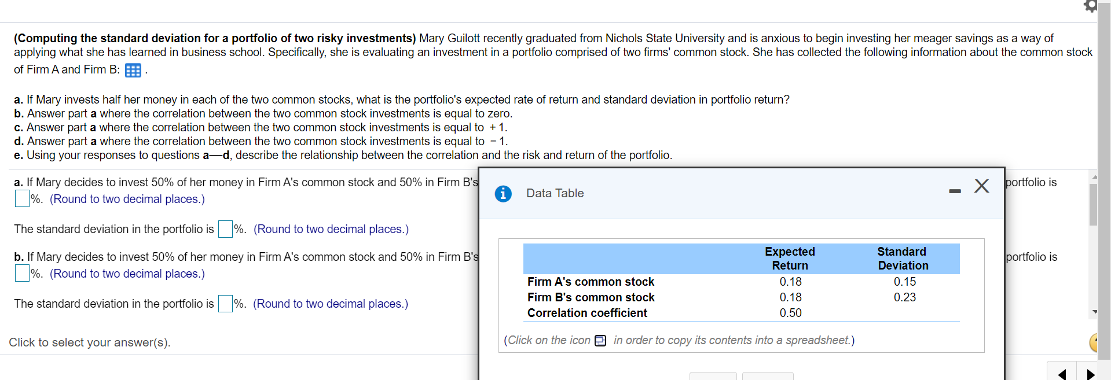Go to previous question with left arrow
The image size is (1111, 380).
tap(1062, 374)
